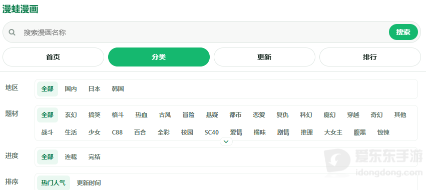
Task: Filter by 生活 genre
Action: [x=71, y=132]
